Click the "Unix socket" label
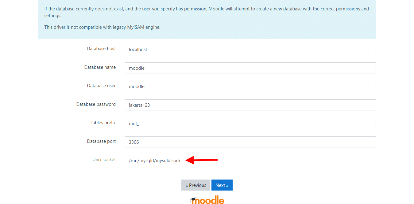The image size is (414, 204). 104,160
